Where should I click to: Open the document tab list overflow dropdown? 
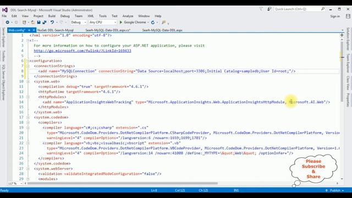342,30
